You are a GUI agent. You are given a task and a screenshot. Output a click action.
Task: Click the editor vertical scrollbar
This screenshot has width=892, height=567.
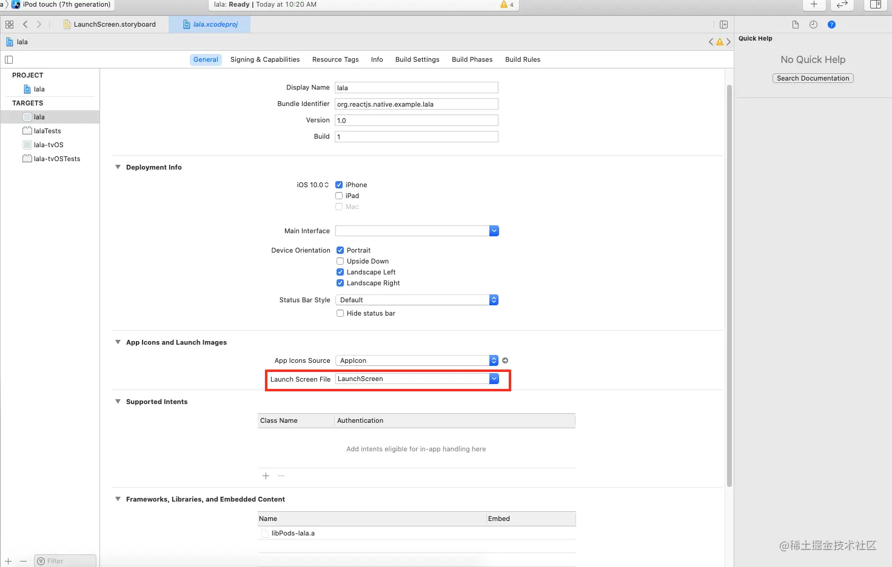(729, 285)
